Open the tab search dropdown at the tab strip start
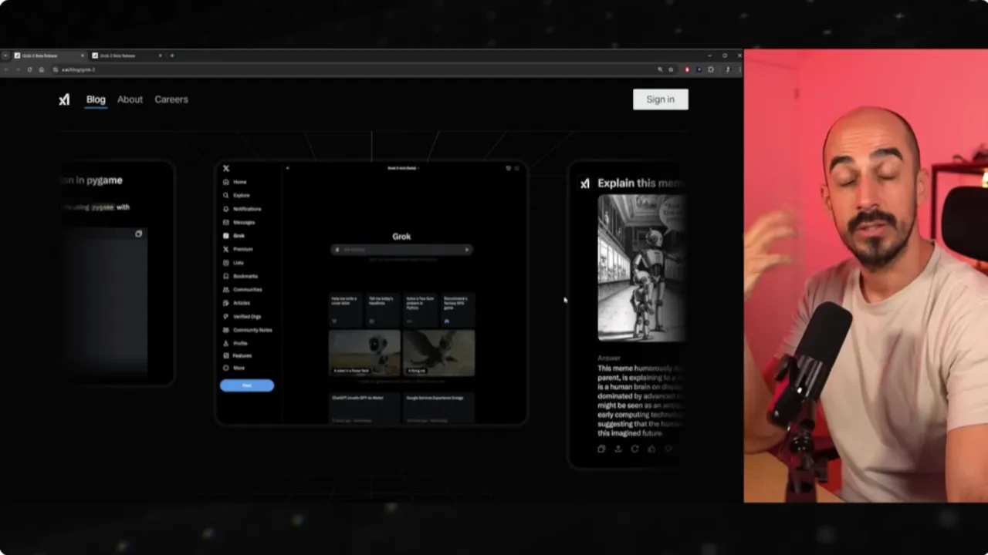988x555 pixels. click(5, 55)
